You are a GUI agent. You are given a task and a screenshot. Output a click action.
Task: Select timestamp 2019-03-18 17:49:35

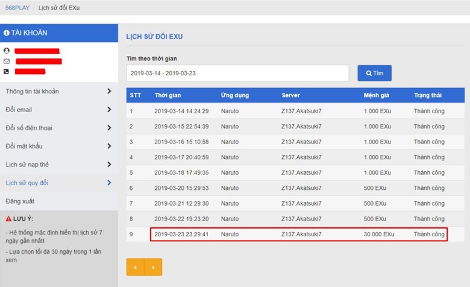(181, 172)
